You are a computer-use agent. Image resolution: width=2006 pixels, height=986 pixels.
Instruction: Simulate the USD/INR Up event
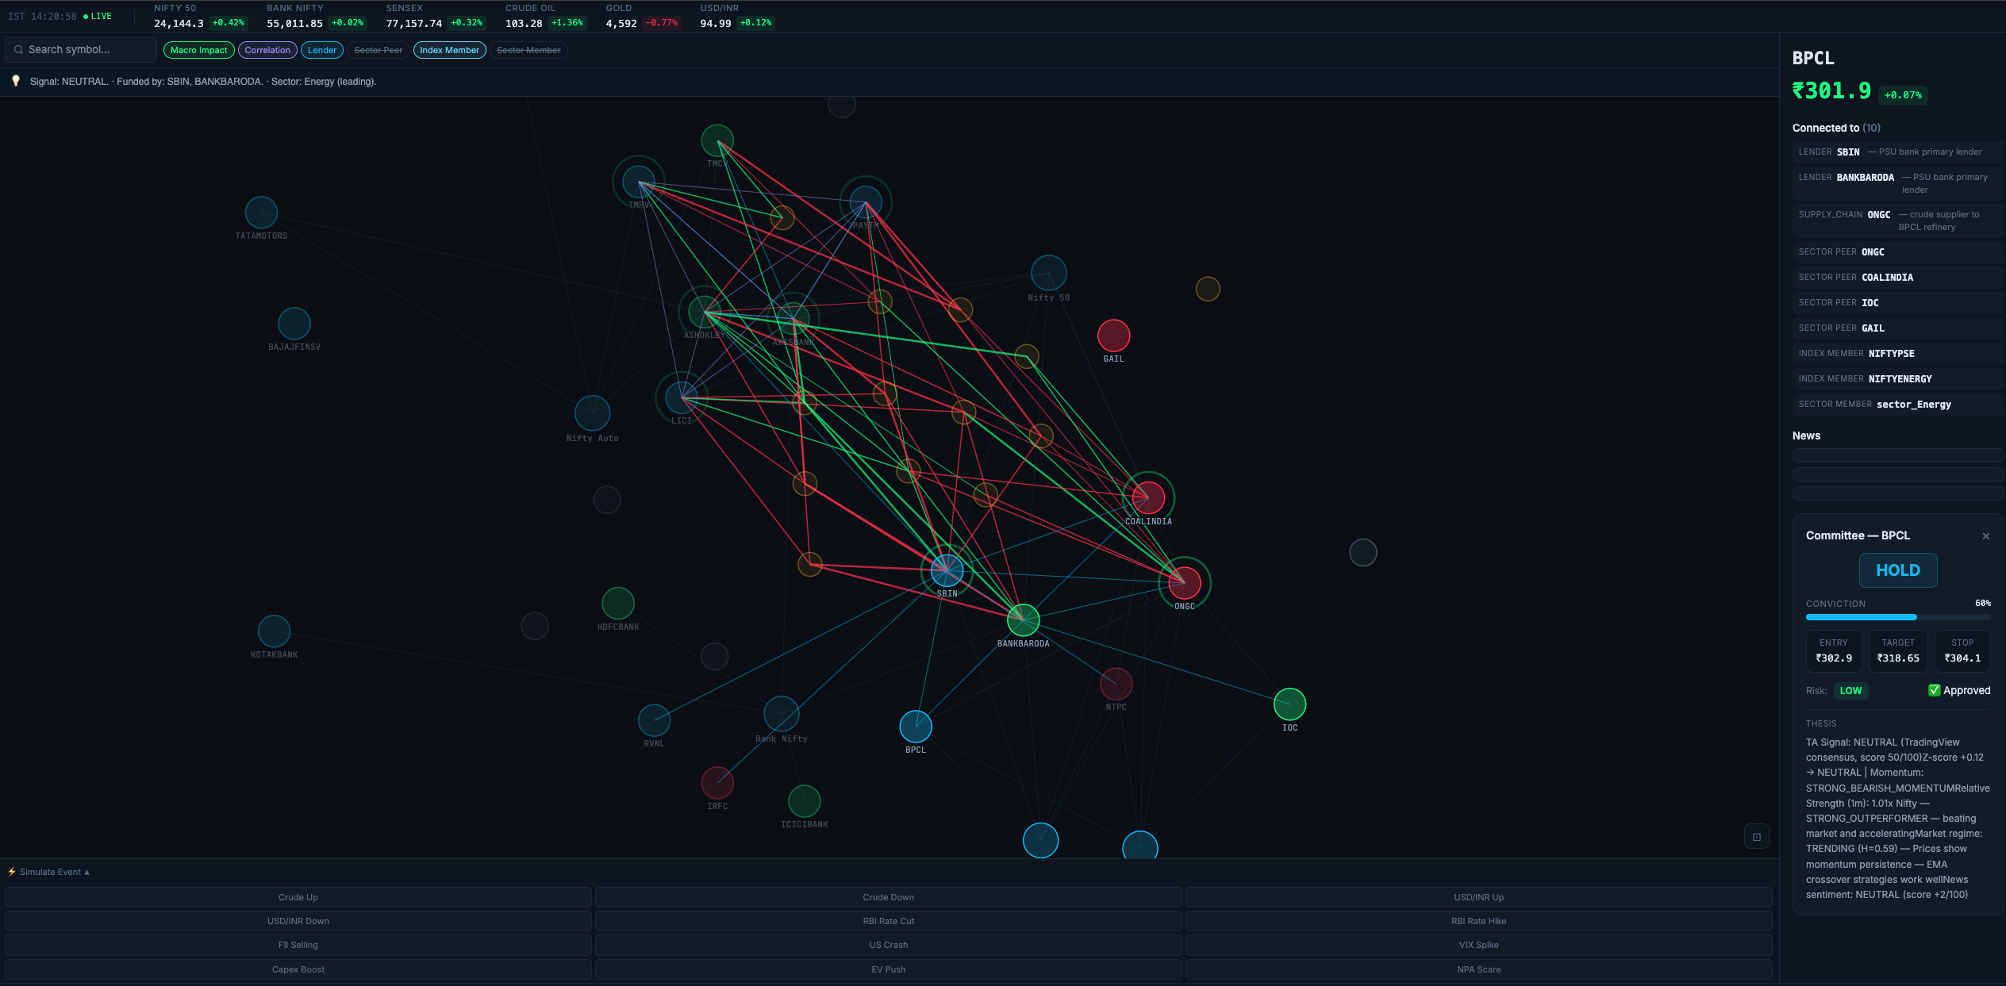1478,897
